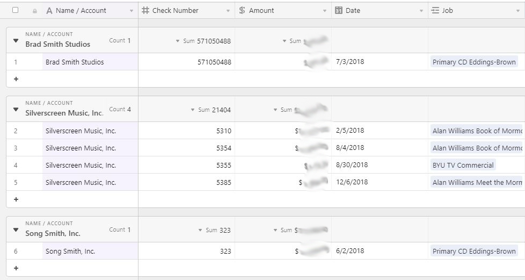The image size is (525, 280).
Task: Select the check number 5385 cell
Action: (186, 182)
